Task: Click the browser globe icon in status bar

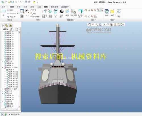Action: click(6, 114)
